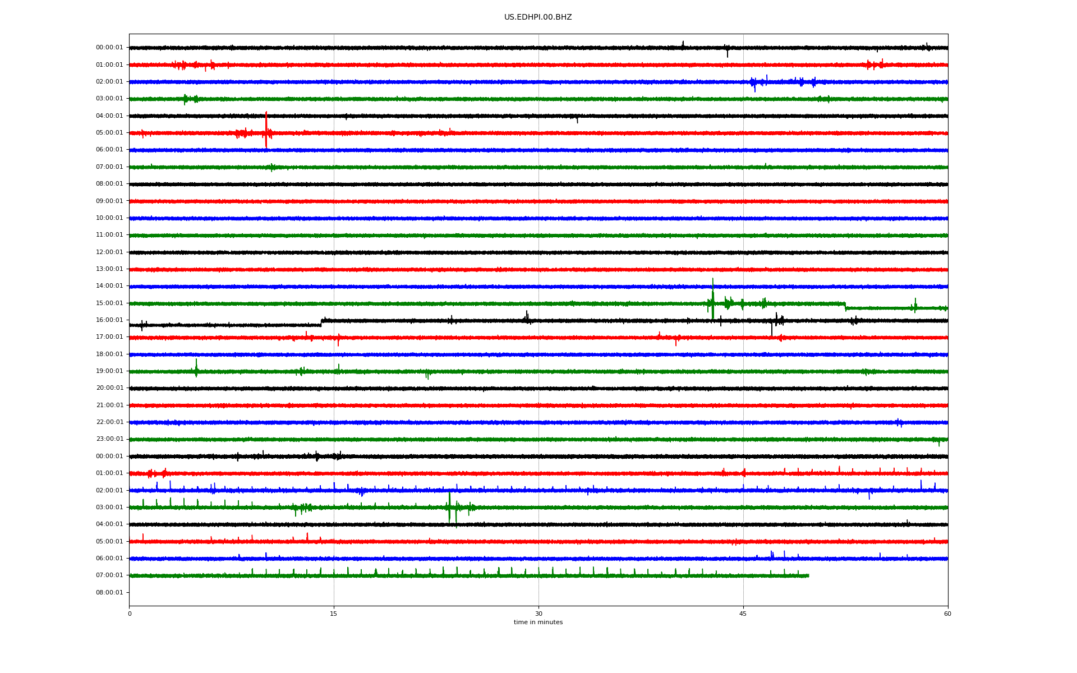Click the 20:00:01 row time label
This screenshot has width=1077, height=673.
point(109,388)
